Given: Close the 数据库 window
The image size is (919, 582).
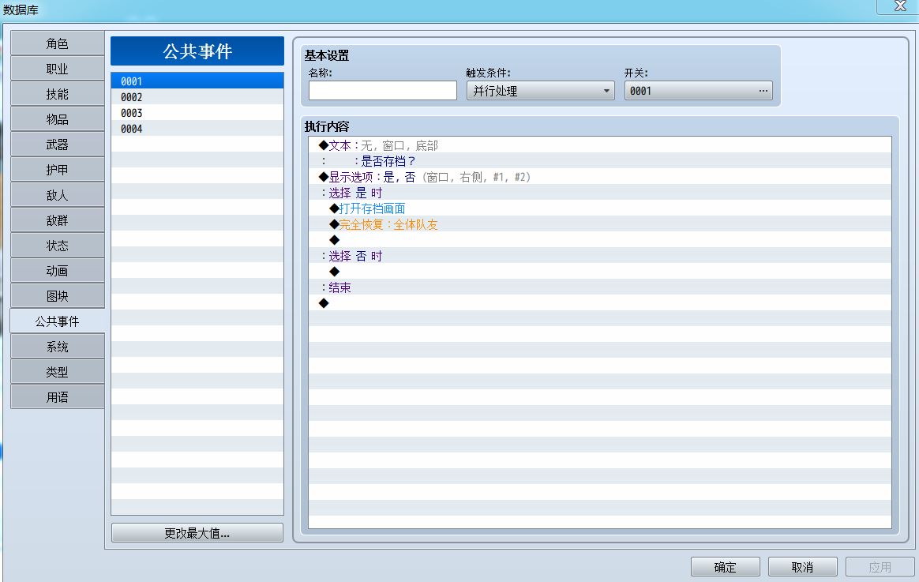Looking at the screenshot, I should [900, 6].
